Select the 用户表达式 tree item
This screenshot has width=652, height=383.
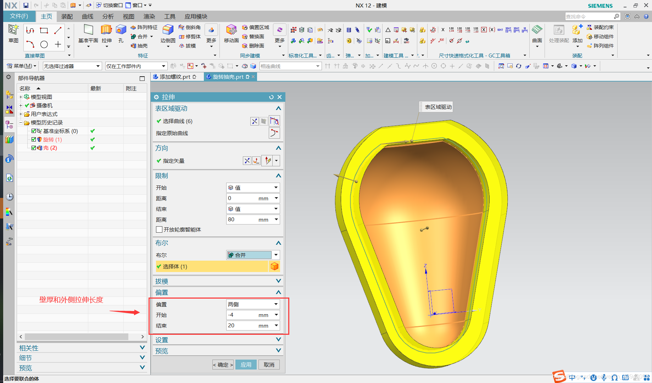[44, 114]
